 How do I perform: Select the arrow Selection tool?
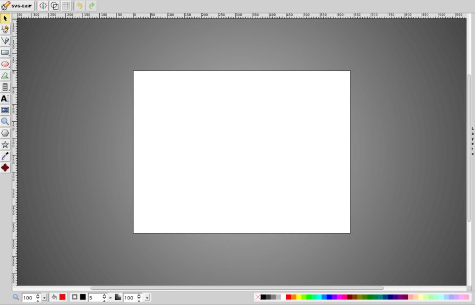pyautogui.click(x=5, y=18)
